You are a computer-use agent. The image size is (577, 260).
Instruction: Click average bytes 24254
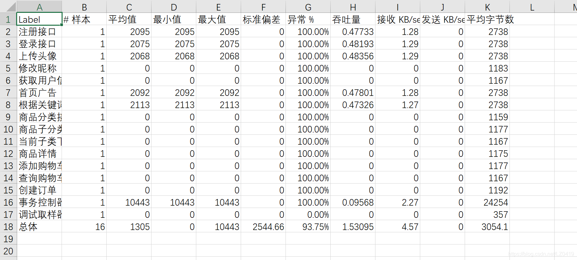tap(487, 202)
